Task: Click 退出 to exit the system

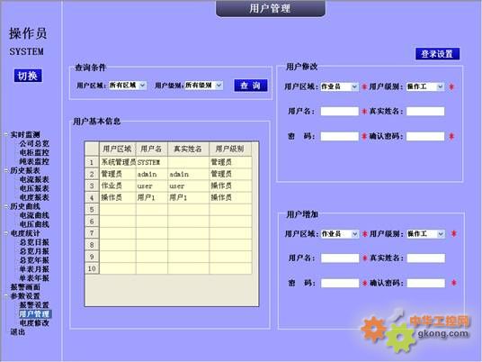Action: coord(17,331)
